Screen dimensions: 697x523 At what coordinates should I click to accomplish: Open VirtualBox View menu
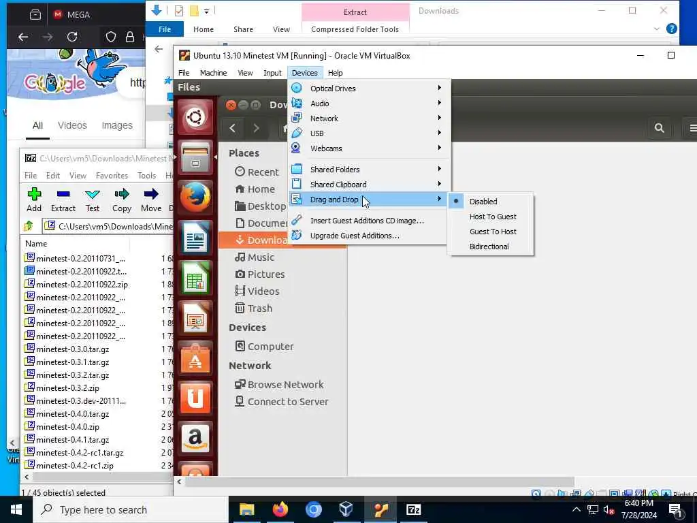click(x=245, y=73)
